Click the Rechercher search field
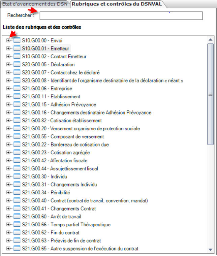Image resolution: width=217 pixels, height=256 pixels. point(121,16)
